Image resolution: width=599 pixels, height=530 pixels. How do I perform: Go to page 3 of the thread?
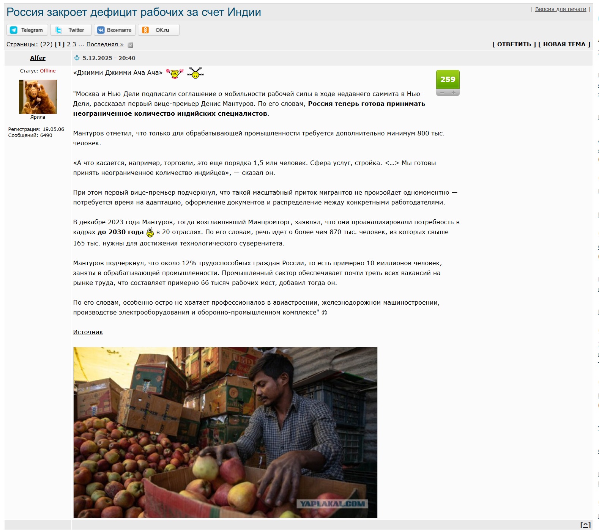point(74,44)
